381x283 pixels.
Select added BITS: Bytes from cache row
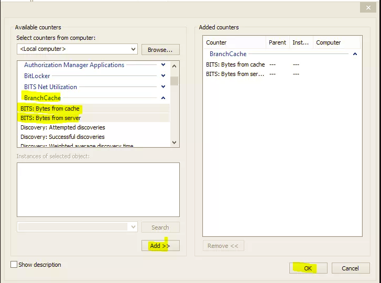pyautogui.click(x=282, y=64)
